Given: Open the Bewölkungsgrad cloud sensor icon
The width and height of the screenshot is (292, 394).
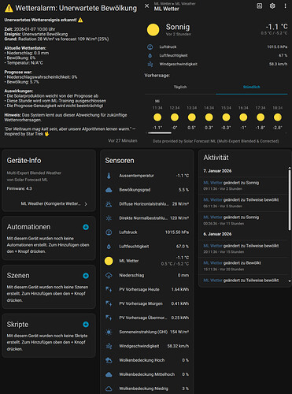Looking at the screenshot, I should point(109,190).
